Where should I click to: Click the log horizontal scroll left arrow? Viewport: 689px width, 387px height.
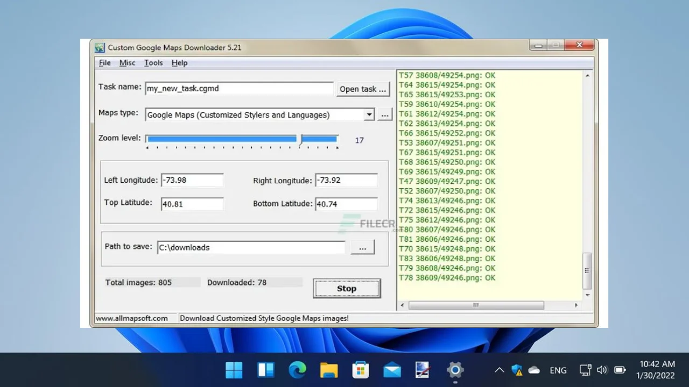pos(403,305)
